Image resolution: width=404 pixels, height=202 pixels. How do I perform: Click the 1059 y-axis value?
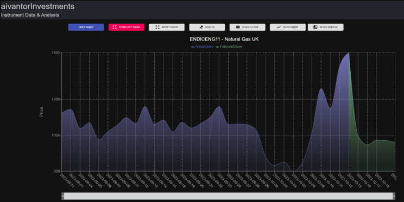pos(55,135)
